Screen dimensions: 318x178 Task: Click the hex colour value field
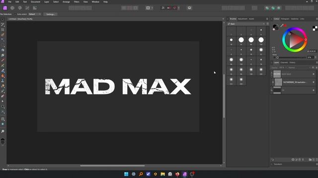click(x=313, y=51)
